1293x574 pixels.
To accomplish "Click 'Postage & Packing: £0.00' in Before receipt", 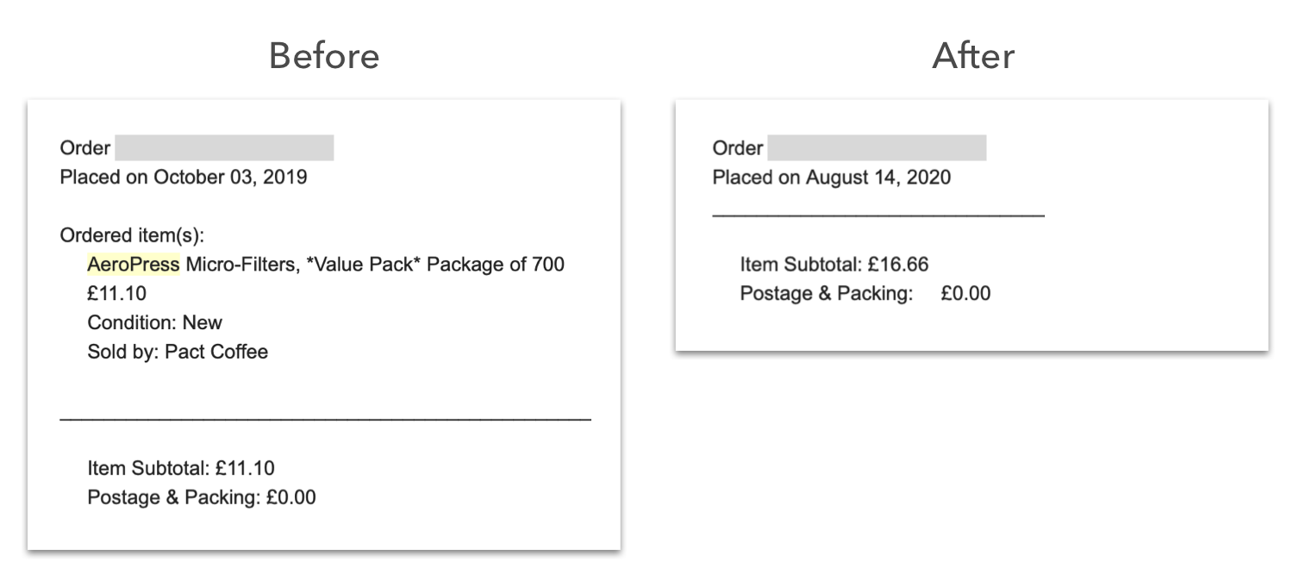I will tap(201, 497).
